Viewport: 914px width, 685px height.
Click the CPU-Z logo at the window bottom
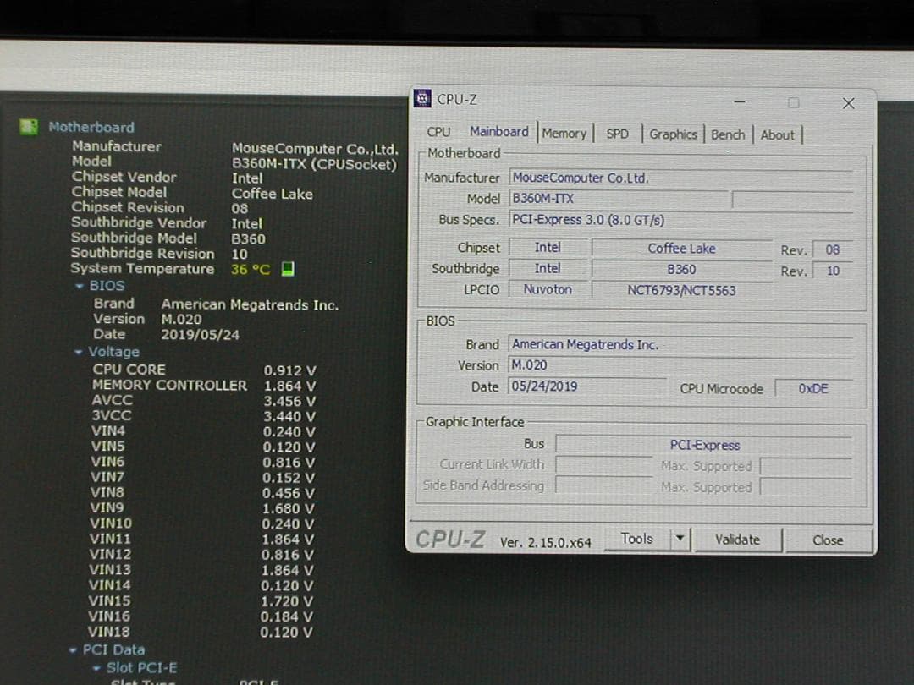449,538
